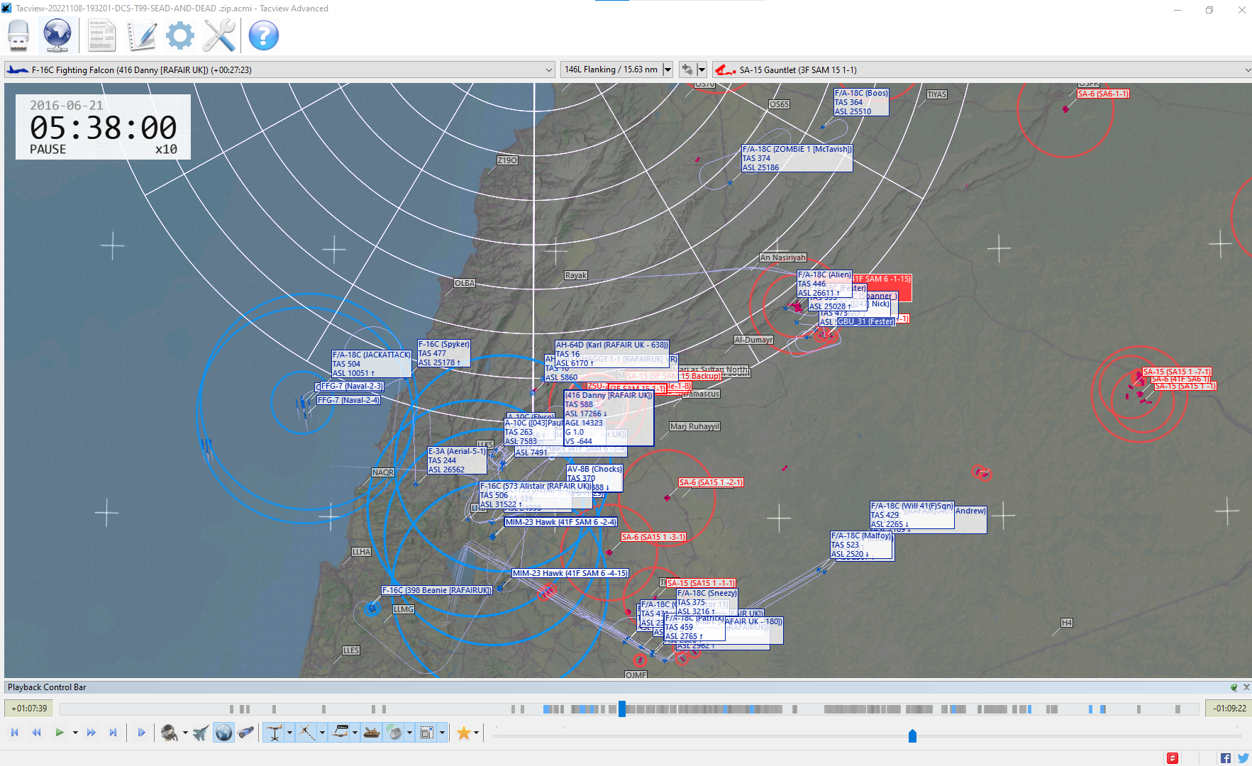The width and height of the screenshot is (1252, 766).
Task: Click the document report icon in top toolbar
Action: 101,35
